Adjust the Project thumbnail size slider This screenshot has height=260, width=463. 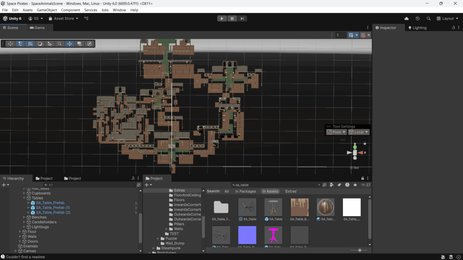point(359,250)
